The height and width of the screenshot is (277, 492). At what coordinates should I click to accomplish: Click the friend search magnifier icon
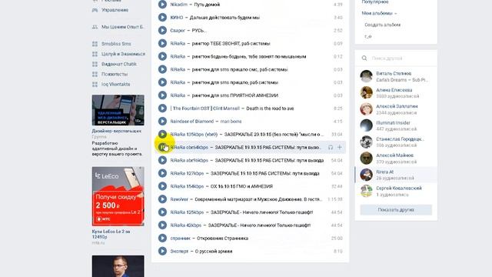[364, 58]
